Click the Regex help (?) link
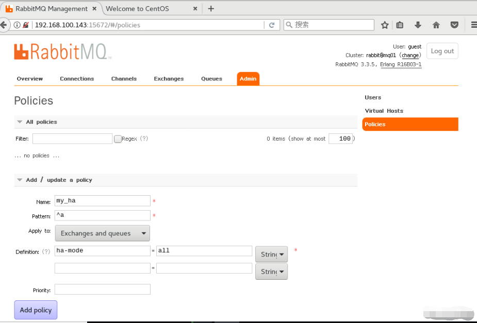This screenshot has height=323, width=477. pos(144,139)
